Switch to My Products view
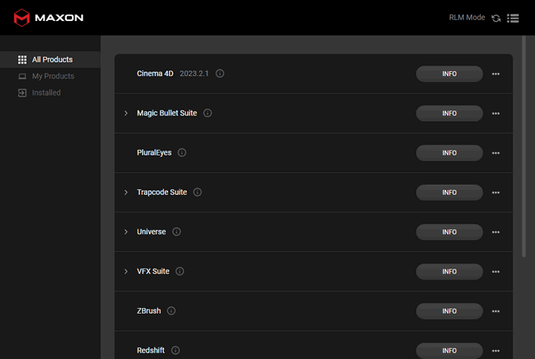The height and width of the screenshot is (359, 535). [x=52, y=76]
